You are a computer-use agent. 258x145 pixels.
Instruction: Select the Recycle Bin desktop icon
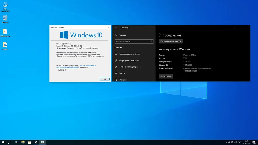click(x=5, y=19)
